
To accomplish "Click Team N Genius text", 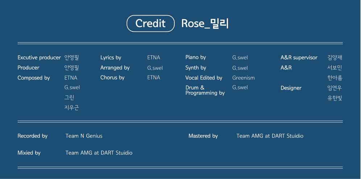I will tap(84, 136).
